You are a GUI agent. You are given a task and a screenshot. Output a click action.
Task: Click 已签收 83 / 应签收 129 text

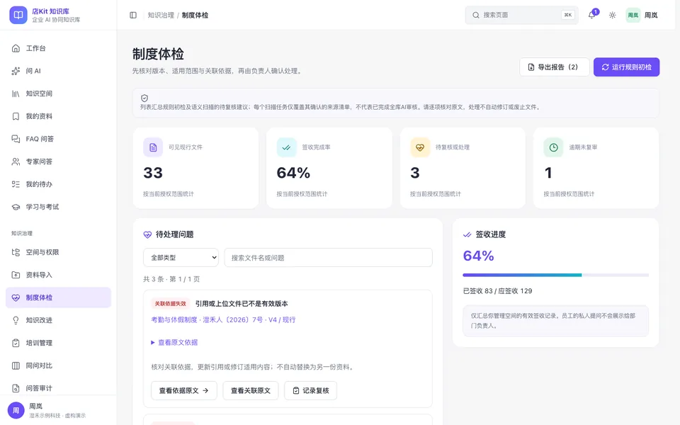pos(497,291)
